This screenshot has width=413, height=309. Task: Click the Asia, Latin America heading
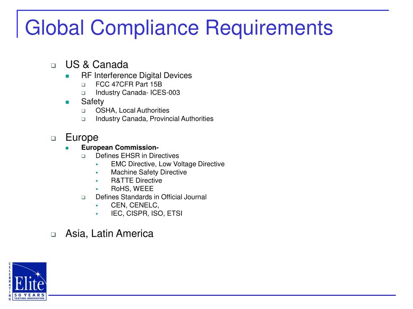109,234
